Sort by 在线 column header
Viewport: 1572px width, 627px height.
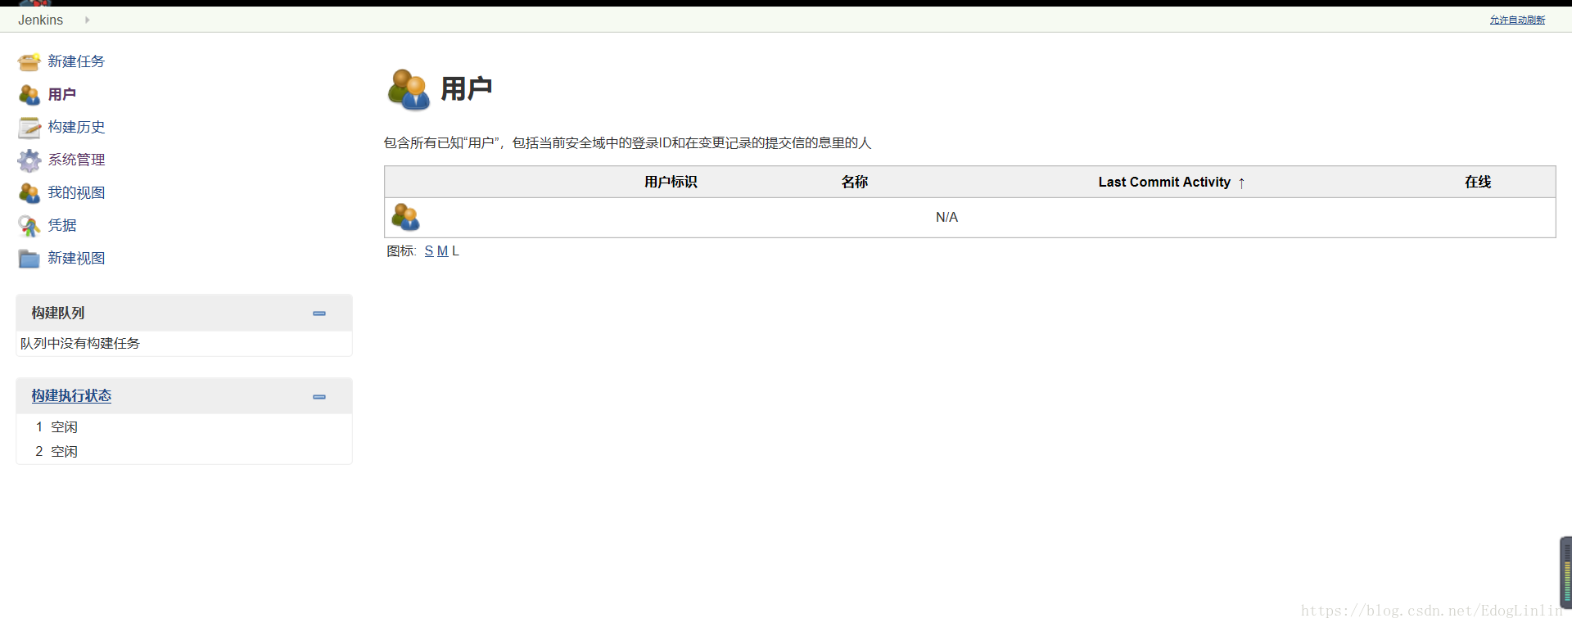click(1478, 182)
